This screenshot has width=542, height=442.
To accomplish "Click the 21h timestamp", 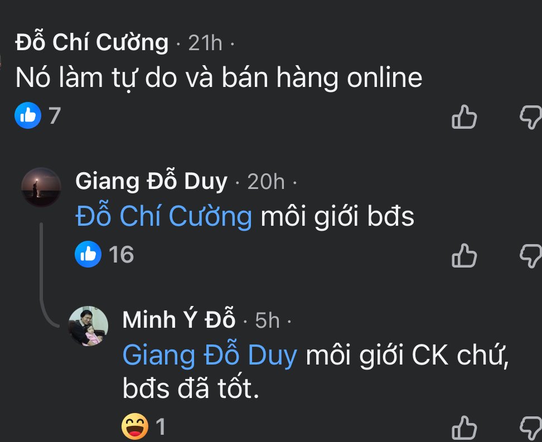I will tap(205, 43).
